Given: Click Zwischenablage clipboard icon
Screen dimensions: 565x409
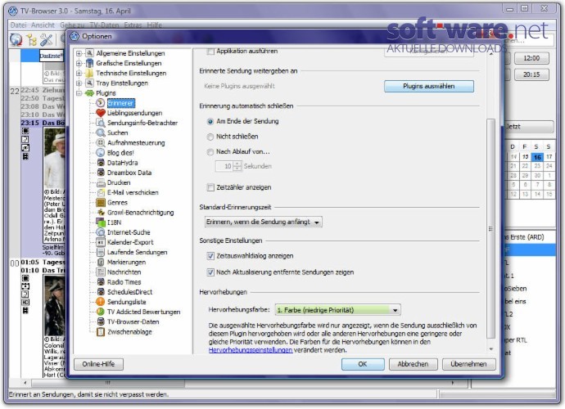Looking at the screenshot, I should tap(101, 331).
